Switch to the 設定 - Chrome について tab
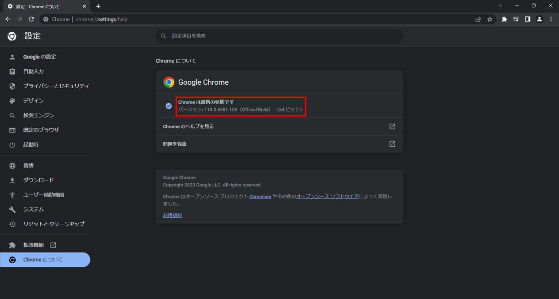 [x=44, y=6]
